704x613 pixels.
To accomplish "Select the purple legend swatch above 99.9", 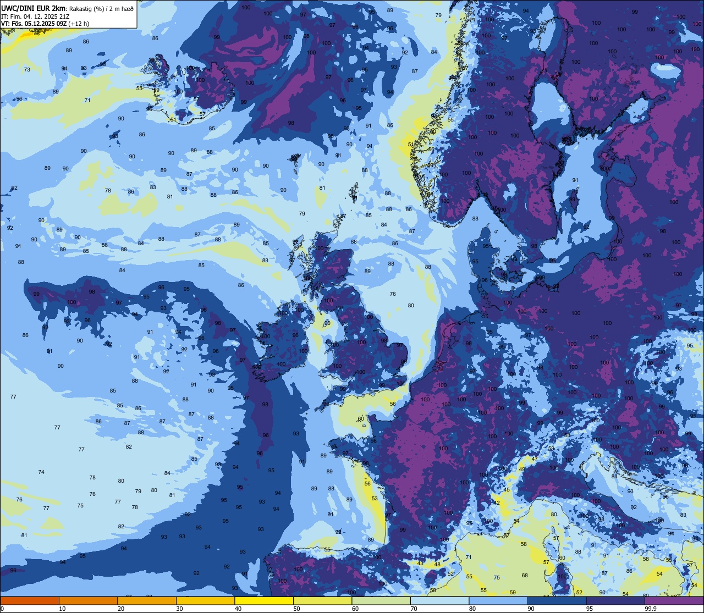I will pyautogui.click(x=674, y=600).
